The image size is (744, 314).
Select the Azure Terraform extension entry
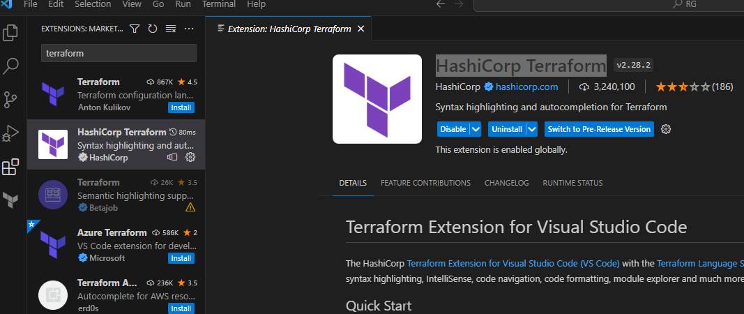[x=116, y=245]
